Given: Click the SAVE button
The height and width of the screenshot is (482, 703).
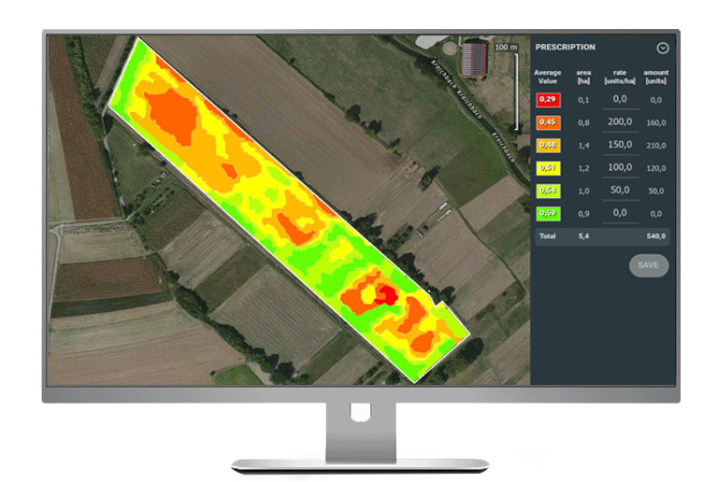Looking at the screenshot, I should tap(648, 265).
